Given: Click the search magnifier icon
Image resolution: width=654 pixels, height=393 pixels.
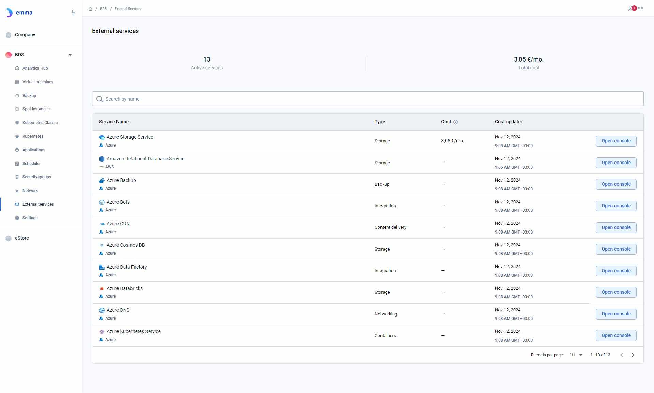Looking at the screenshot, I should point(99,99).
